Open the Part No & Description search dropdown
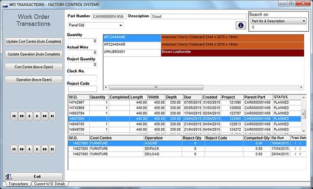313x189 pixels. (304, 21)
